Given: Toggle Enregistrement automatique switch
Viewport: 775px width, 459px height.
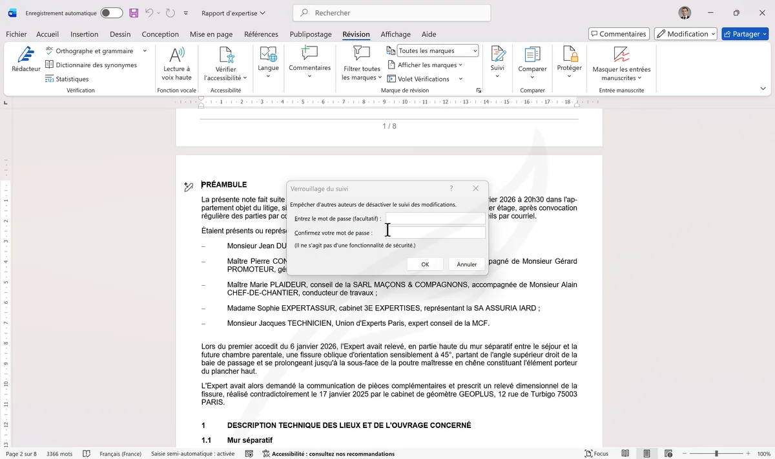Looking at the screenshot, I should click(111, 13).
